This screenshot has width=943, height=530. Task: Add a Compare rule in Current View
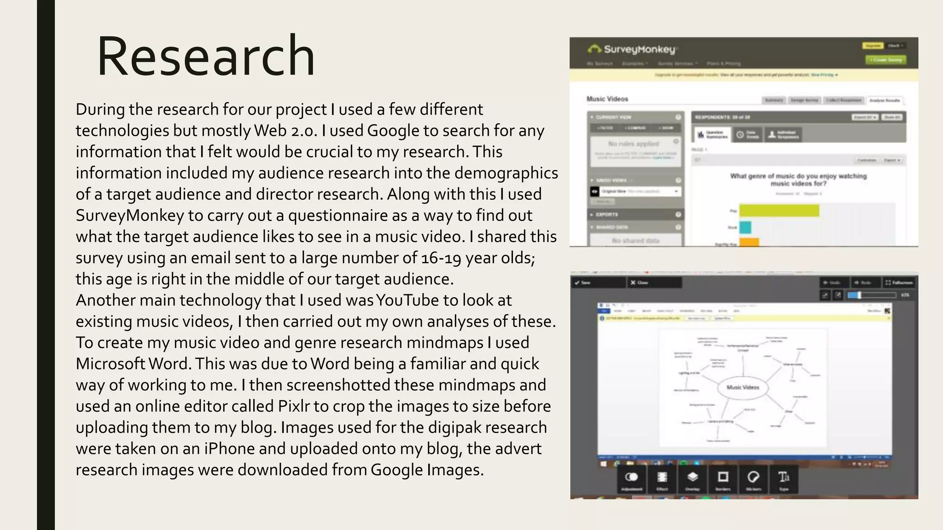click(635, 128)
